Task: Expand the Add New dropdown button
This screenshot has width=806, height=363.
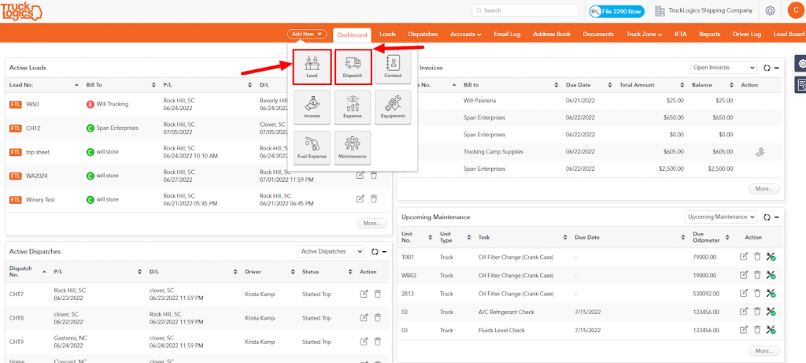Action: [x=307, y=34]
